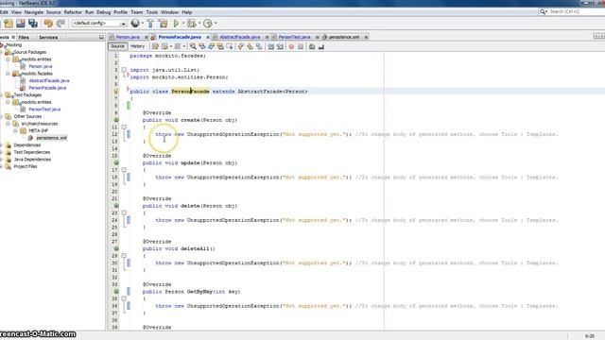The width and height of the screenshot is (605, 340).
Task: Go to the previous bookmark icon
Action: pyautogui.click(x=240, y=46)
